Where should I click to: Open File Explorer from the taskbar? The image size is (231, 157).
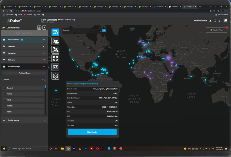[x=62, y=148]
